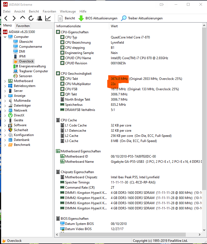Screen dimensions: 207x244
Task: Click the green BIOS Aktualisierungen arrow icon
Action: 81,18
